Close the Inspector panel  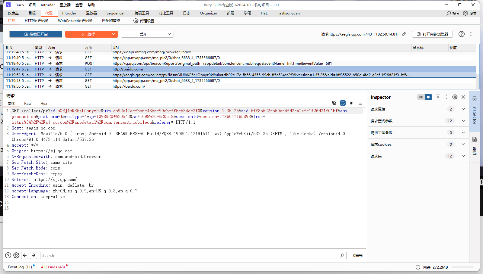pyautogui.click(x=463, y=97)
